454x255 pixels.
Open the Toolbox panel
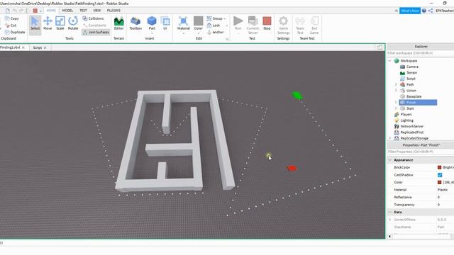tap(135, 23)
